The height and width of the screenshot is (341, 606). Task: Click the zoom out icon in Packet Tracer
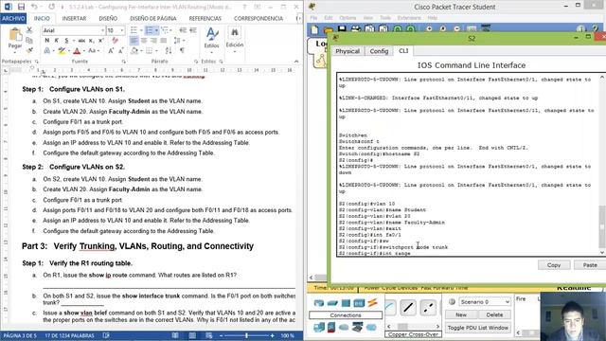pos(456,29)
